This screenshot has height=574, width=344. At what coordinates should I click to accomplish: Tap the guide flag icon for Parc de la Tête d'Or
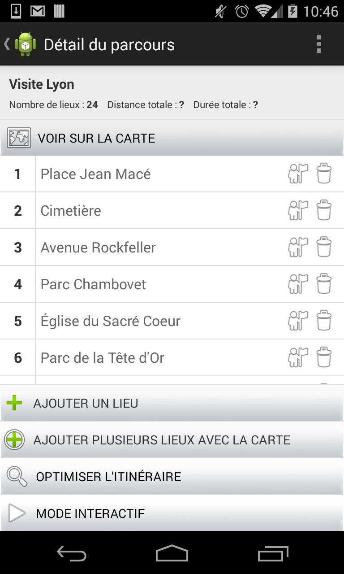click(x=298, y=357)
